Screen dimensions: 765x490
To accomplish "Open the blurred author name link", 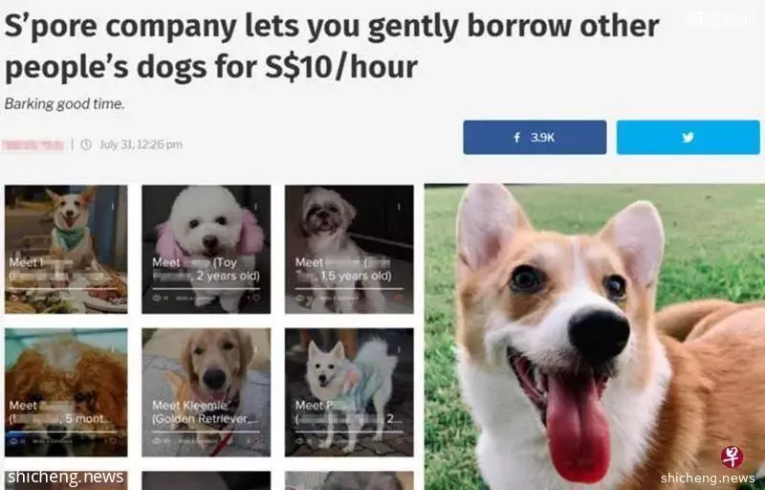I will click(x=33, y=145).
